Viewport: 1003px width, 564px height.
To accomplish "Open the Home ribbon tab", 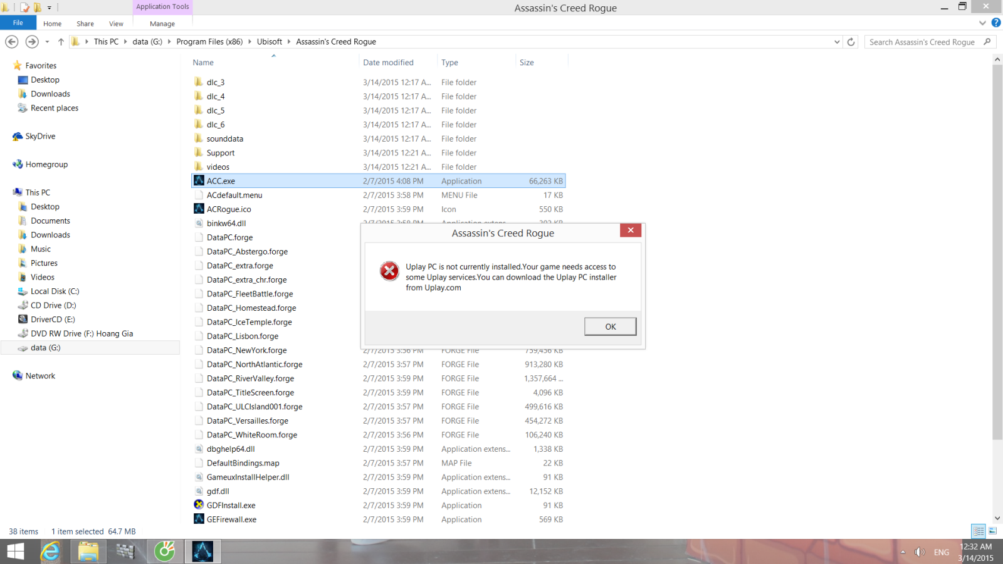I will (x=53, y=24).
